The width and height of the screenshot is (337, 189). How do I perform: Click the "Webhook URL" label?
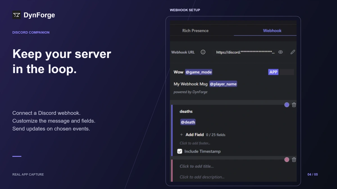pos(183,52)
